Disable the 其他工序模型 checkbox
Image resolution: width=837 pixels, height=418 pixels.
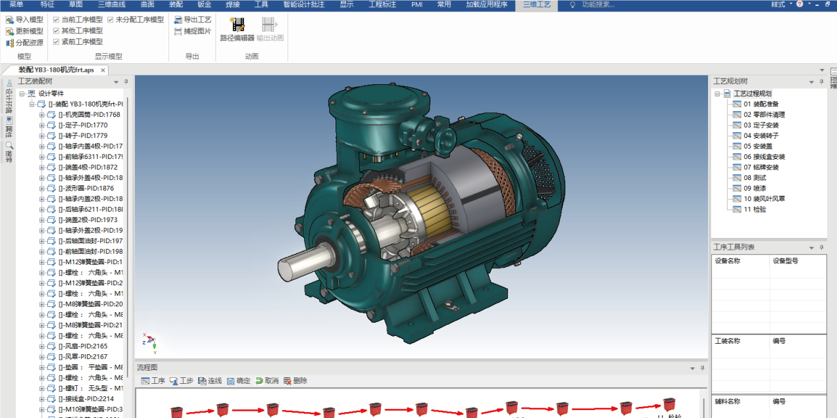(x=56, y=31)
